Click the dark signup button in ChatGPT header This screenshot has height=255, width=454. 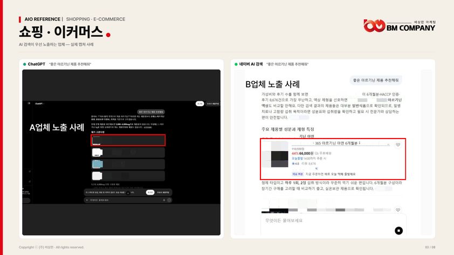click(x=213, y=104)
